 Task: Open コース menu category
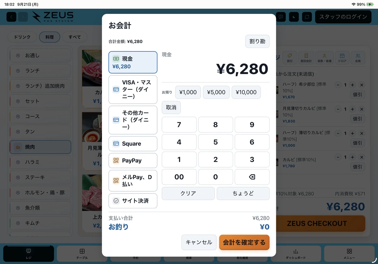pyautogui.click(x=40, y=116)
